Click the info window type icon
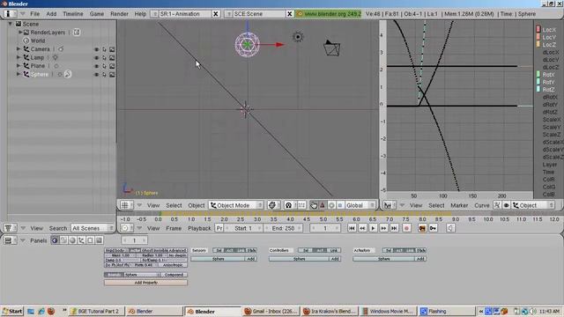The height and width of the screenshot is (317, 564). [x=10, y=14]
